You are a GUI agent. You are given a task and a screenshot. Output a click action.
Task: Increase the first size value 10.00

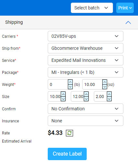click(x=63, y=94)
